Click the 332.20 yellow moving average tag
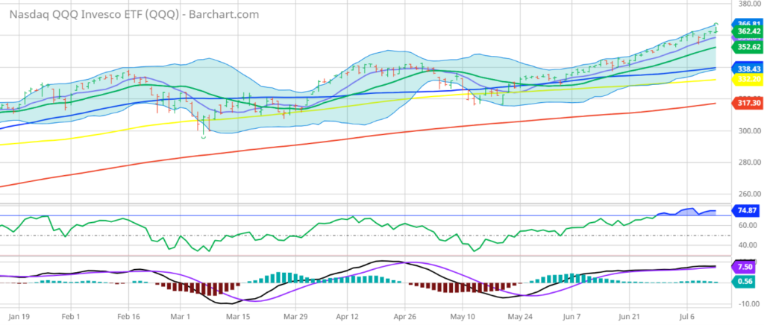 pos(748,79)
